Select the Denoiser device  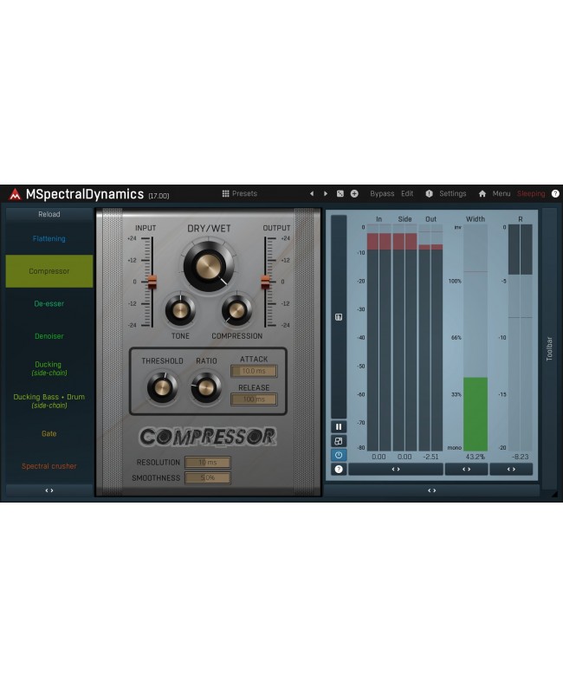[49, 336]
